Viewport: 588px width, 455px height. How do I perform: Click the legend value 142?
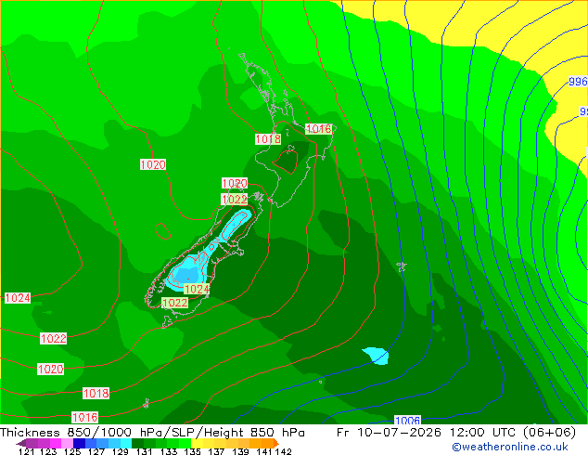coord(283,451)
